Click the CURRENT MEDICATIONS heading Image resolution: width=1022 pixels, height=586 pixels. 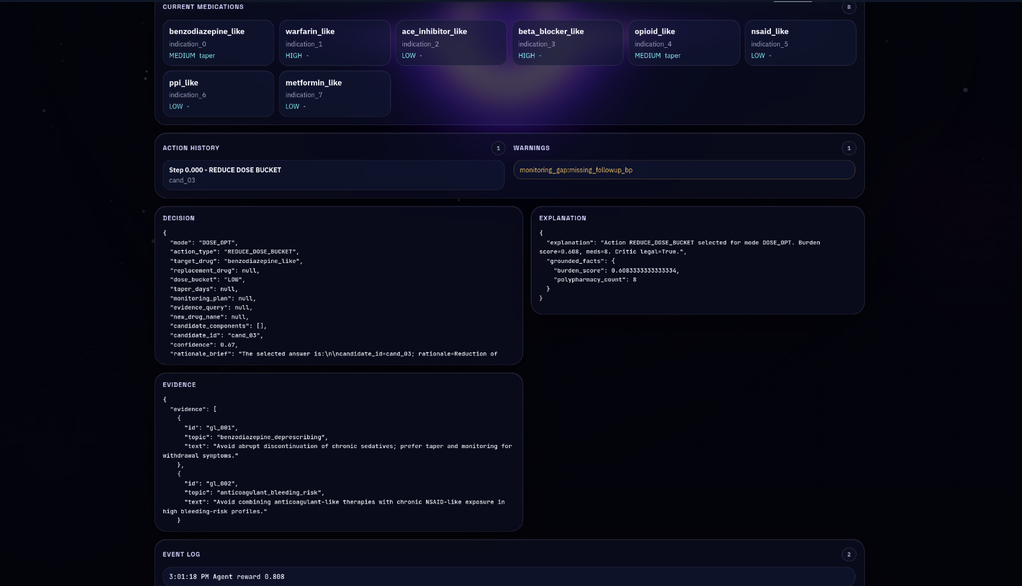tap(203, 7)
